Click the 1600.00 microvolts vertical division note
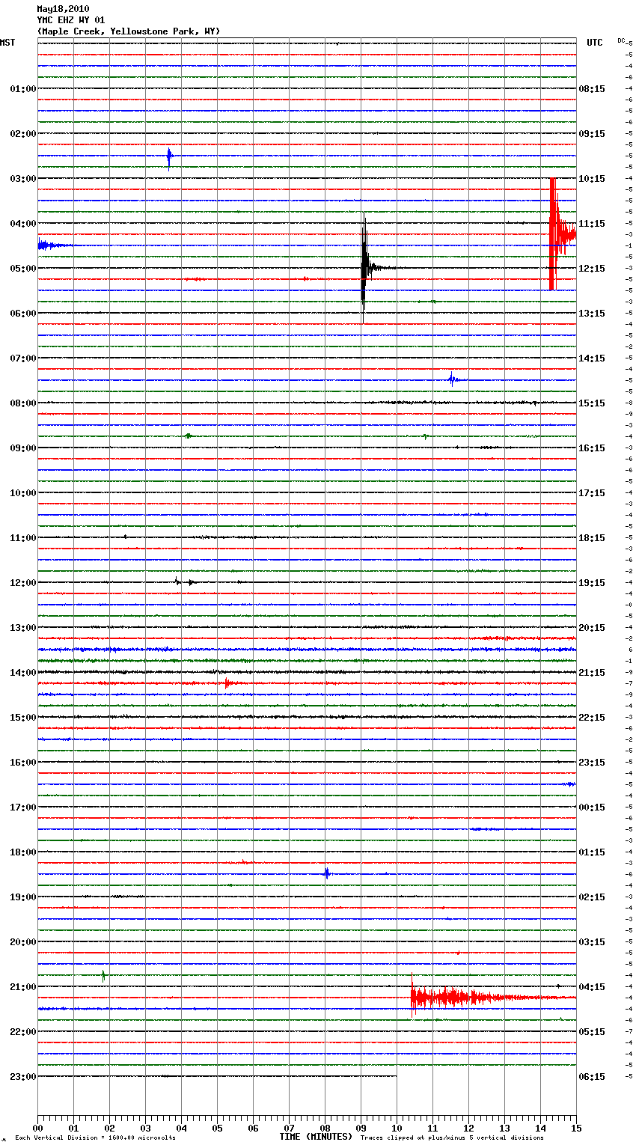Viewport: 636px width, 1148px height. click(95, 1138)
